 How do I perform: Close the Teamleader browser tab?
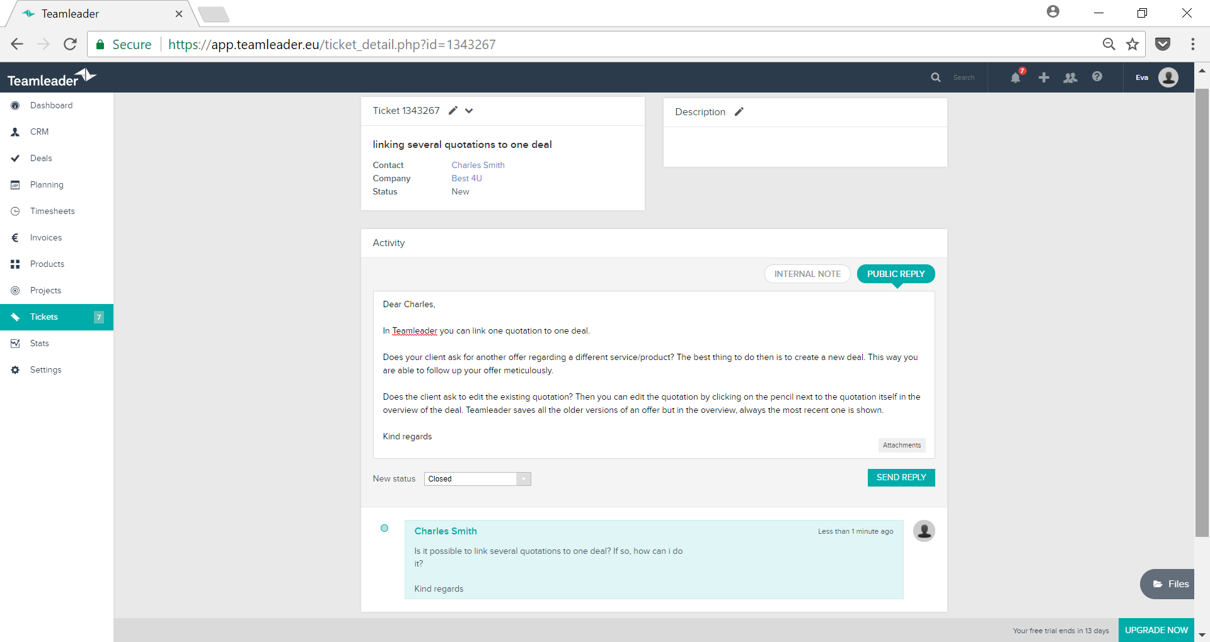(x=179, y=14)
